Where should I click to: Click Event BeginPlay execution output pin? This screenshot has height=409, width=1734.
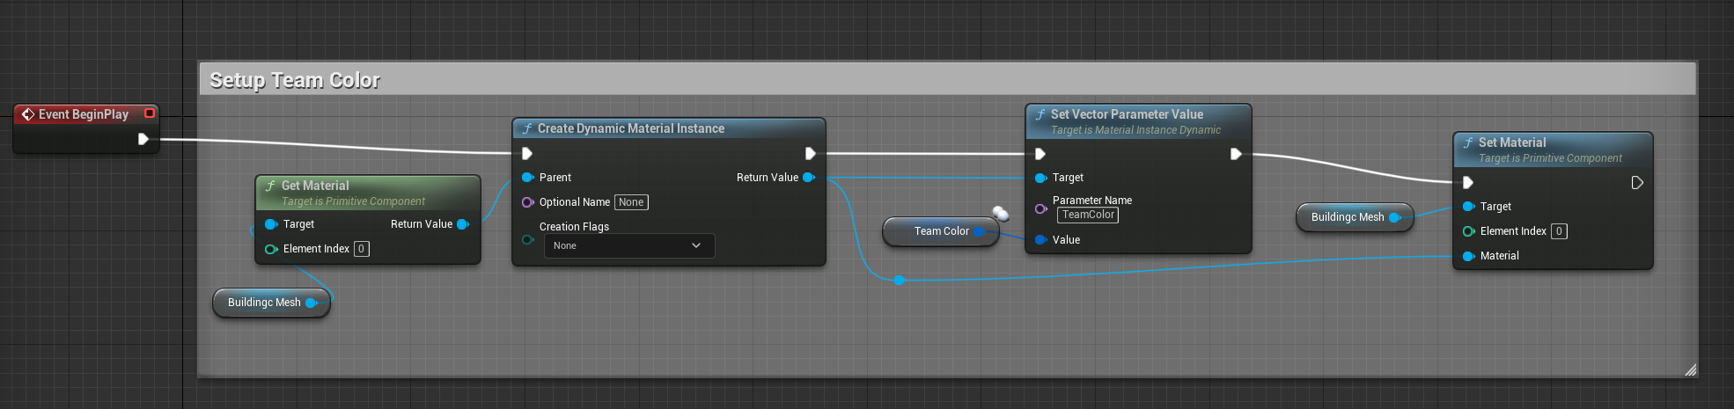point(143,139)
